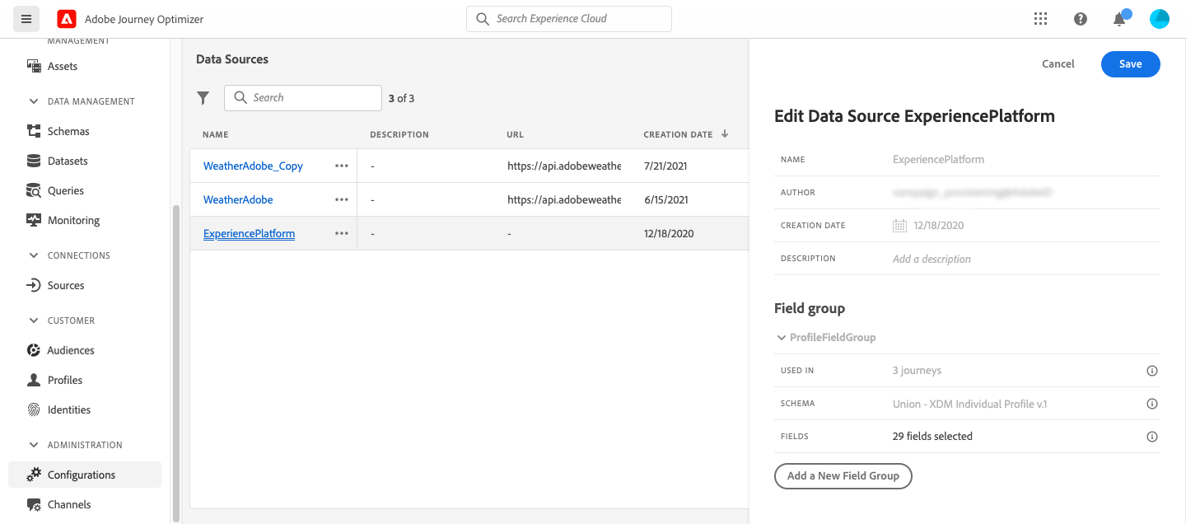
Task: Click the Save button
Action: [x=1130, y=64]
